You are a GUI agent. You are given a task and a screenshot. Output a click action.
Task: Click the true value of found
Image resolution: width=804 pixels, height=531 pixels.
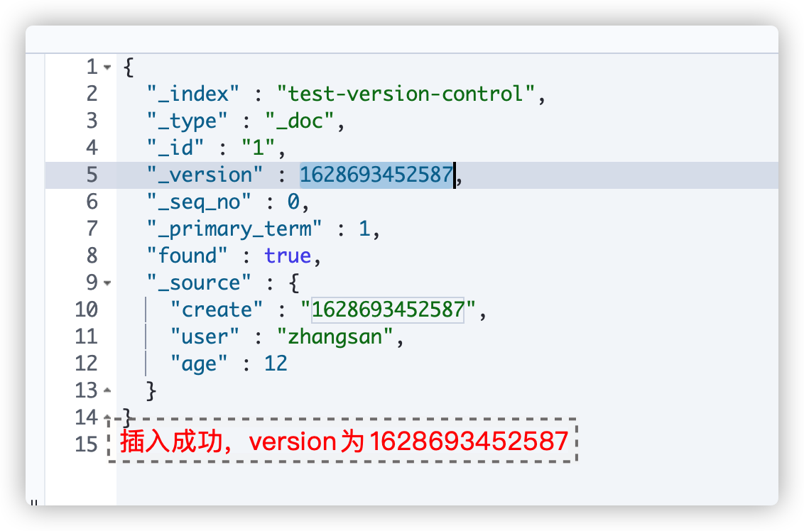(288, 256)
